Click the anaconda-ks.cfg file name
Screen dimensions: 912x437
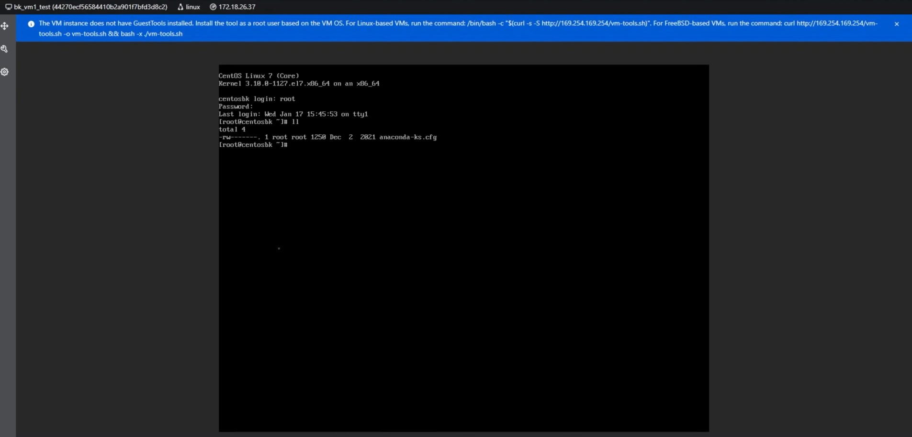click(408, 137)
